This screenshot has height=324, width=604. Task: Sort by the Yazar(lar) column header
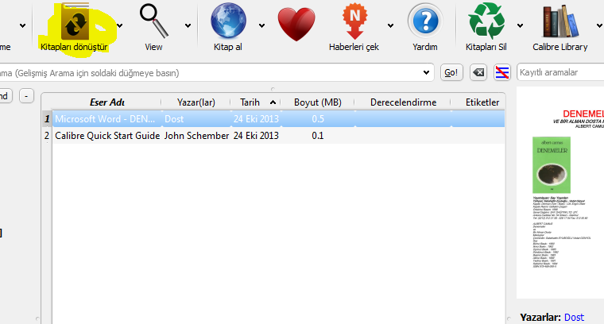(x=196, y=102)
